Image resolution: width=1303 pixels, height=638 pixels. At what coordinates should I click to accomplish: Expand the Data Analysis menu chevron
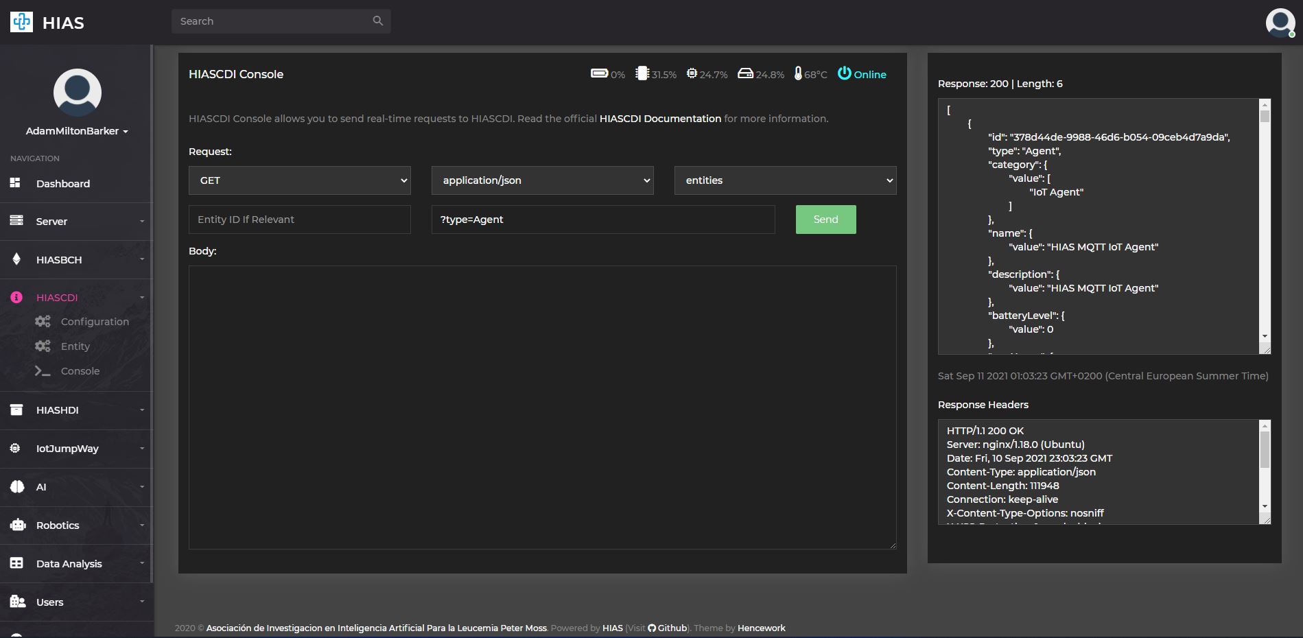pos(142,563)
